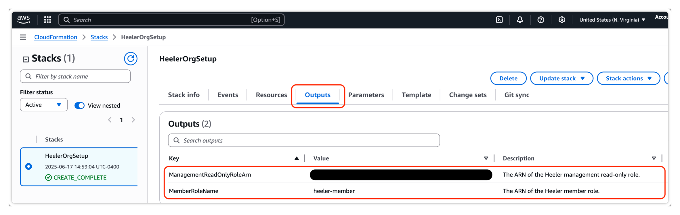The height and width of the screenshot is (215, 680).
Task: Refresh the stacks list
Action: coord(131,59)
